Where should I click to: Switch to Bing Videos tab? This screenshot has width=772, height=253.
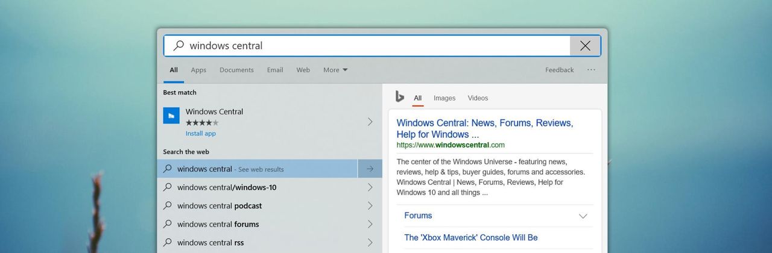[478, 98]
